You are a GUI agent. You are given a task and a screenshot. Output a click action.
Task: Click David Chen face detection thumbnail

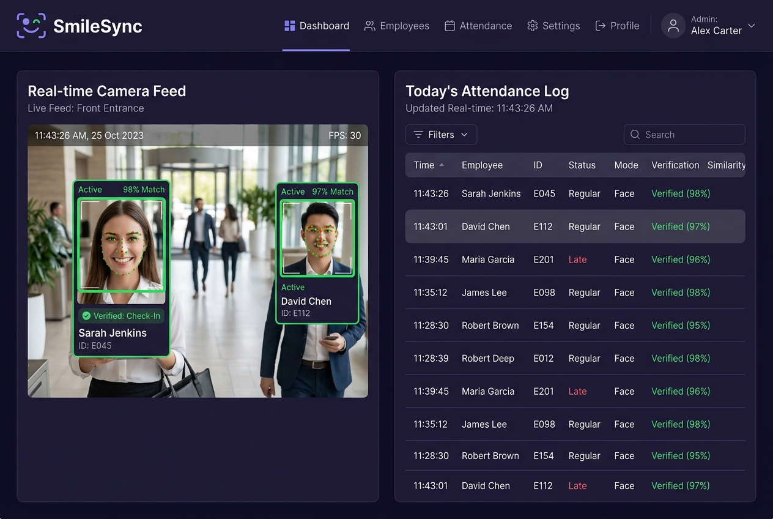click(x=317, y=238)
